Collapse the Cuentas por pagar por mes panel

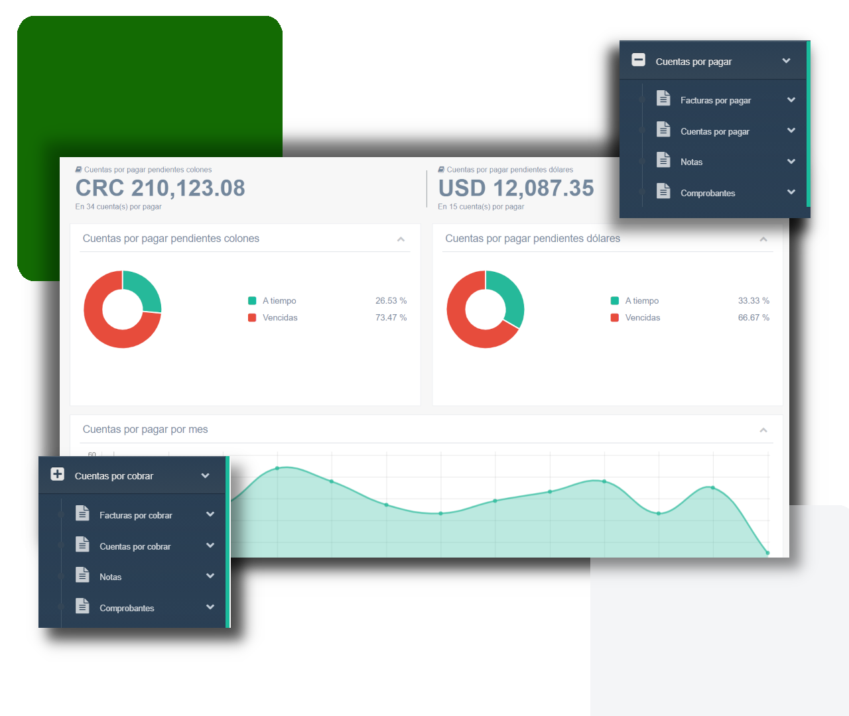click(763, 430)
